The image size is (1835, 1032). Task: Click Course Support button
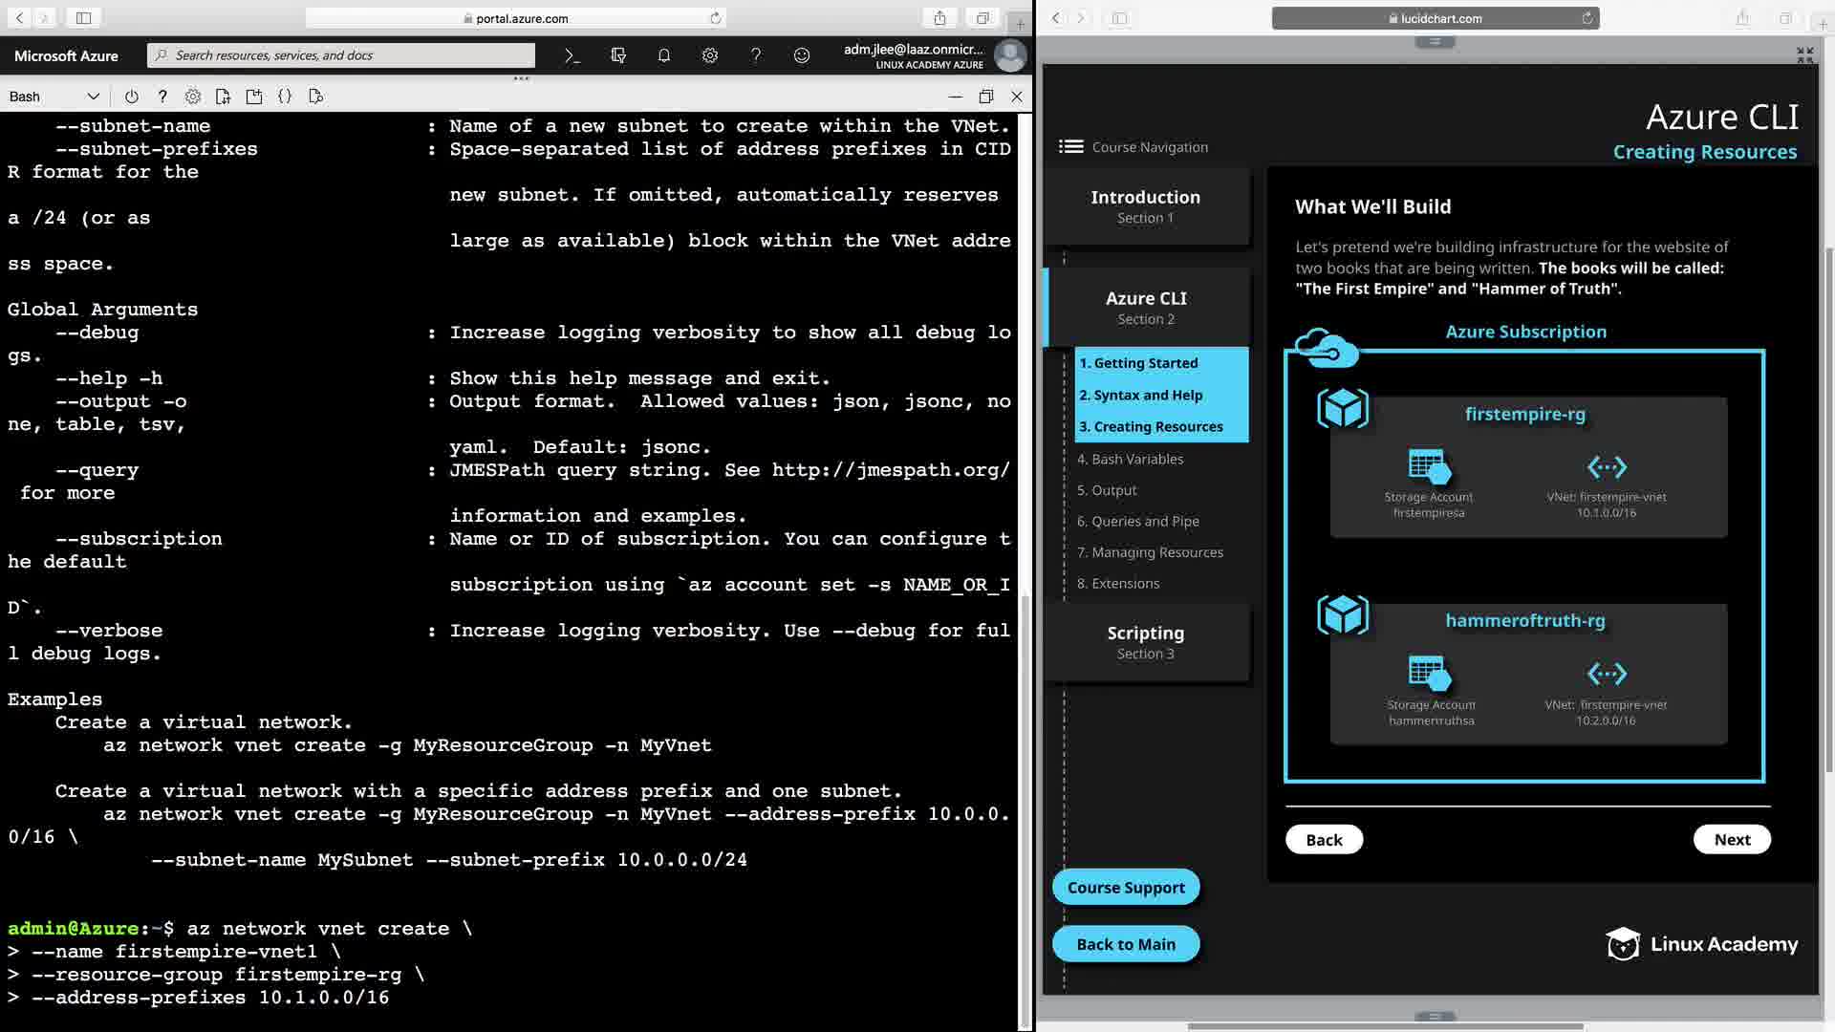[1125, 887]
